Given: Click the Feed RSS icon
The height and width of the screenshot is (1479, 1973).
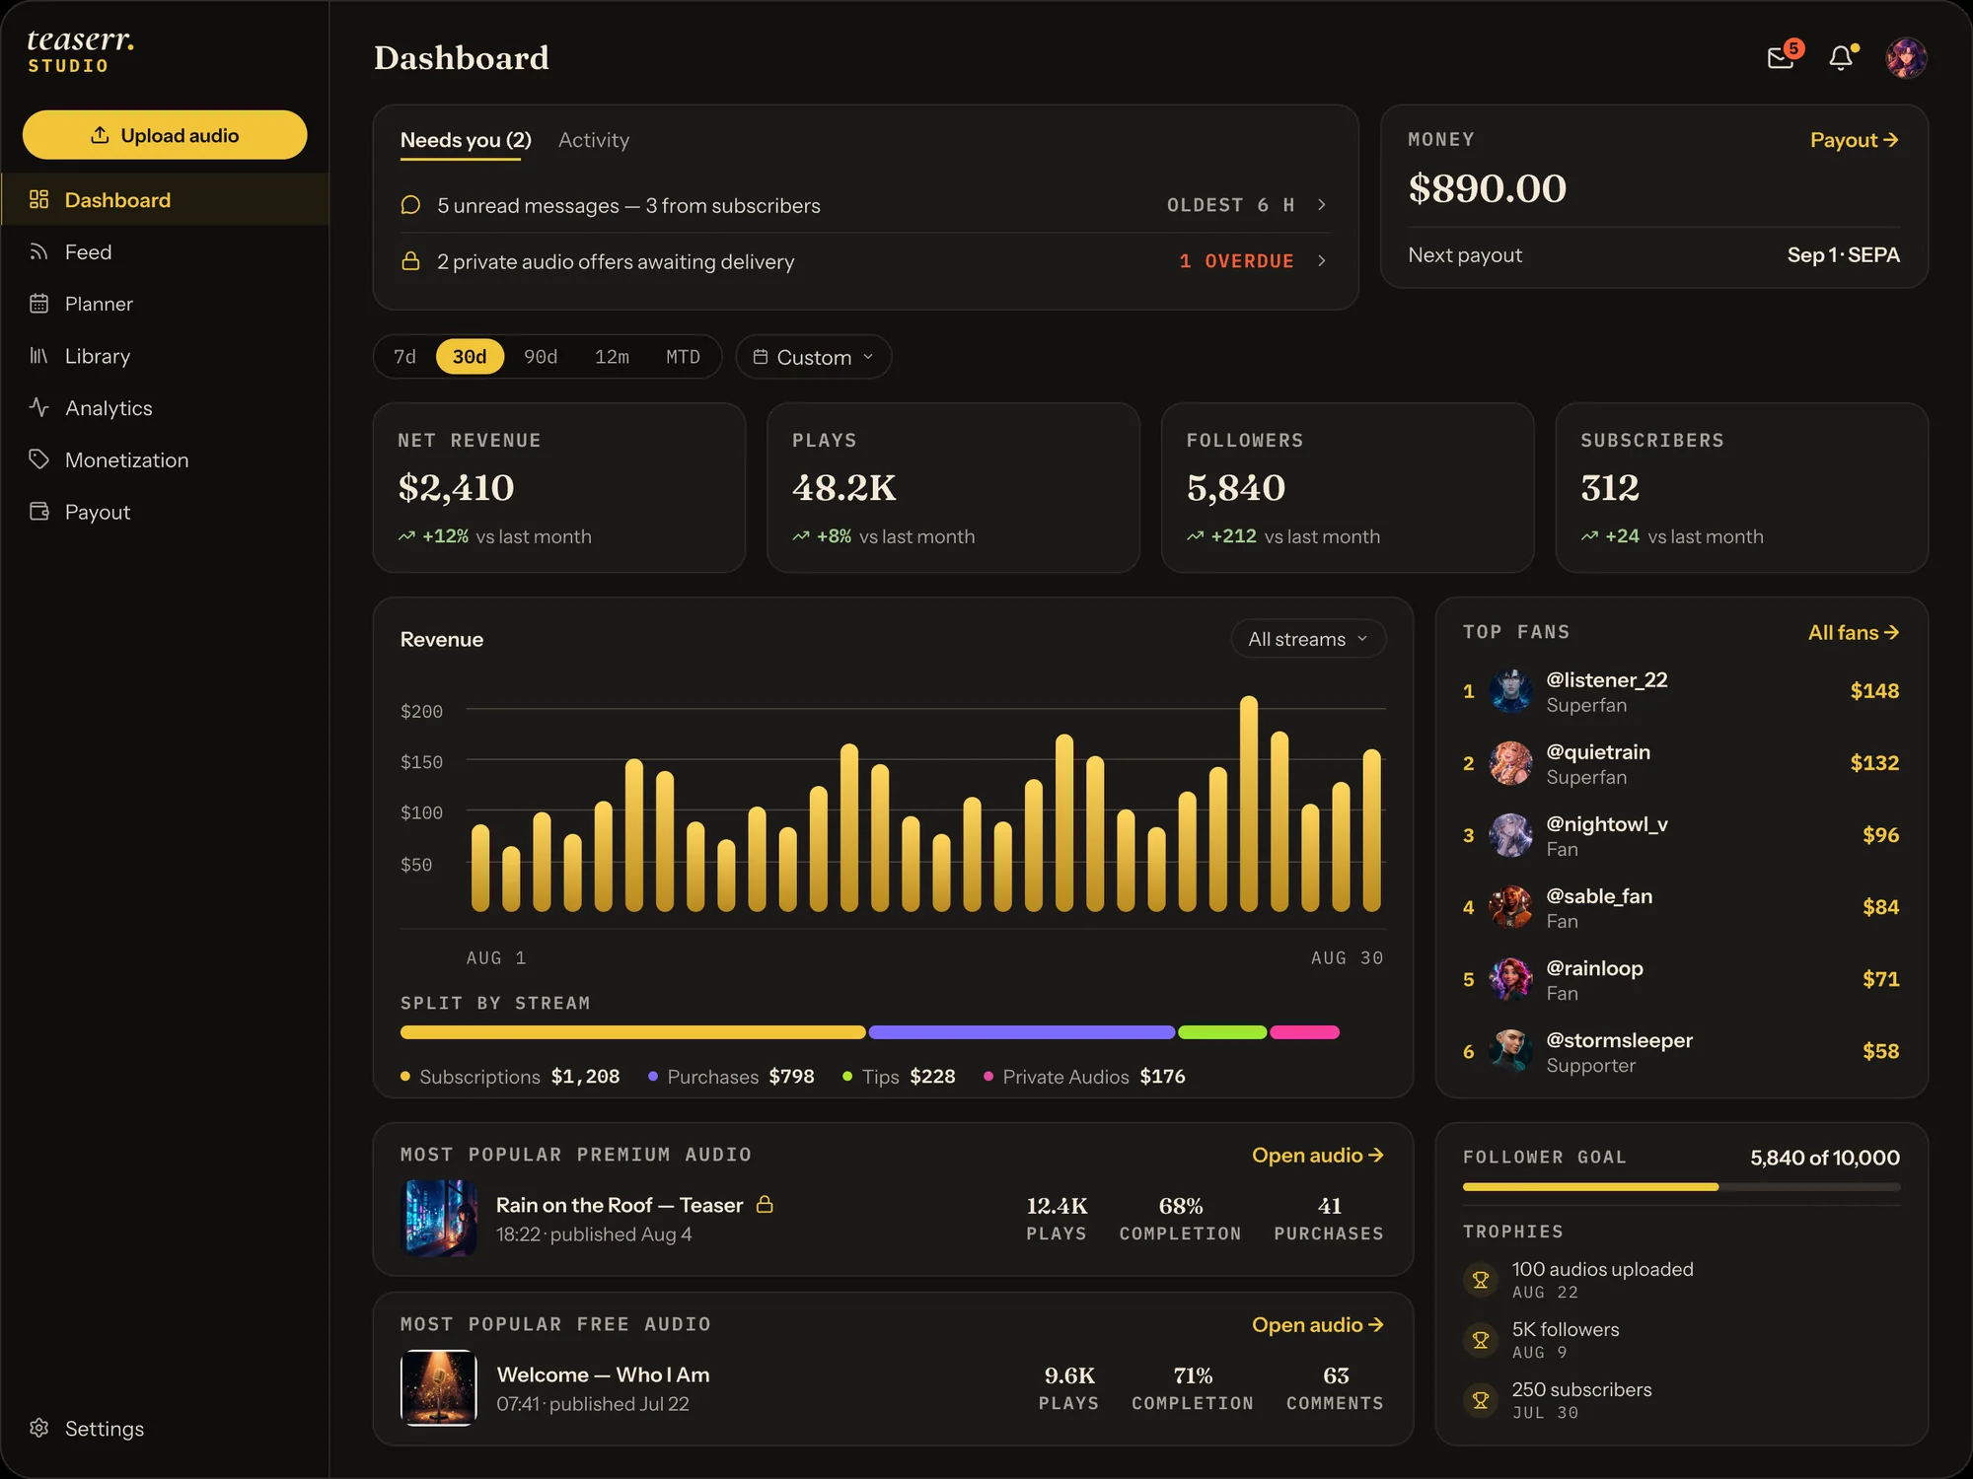Looking at the screenshot, I should point(38,251).
